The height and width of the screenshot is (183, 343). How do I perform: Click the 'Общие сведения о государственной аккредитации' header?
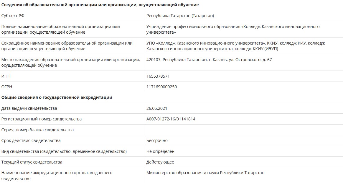57,97
